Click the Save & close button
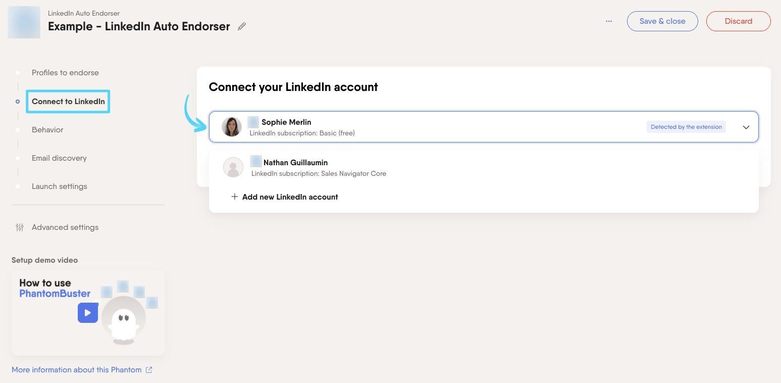Screen dimensions: 781x383 662,21
